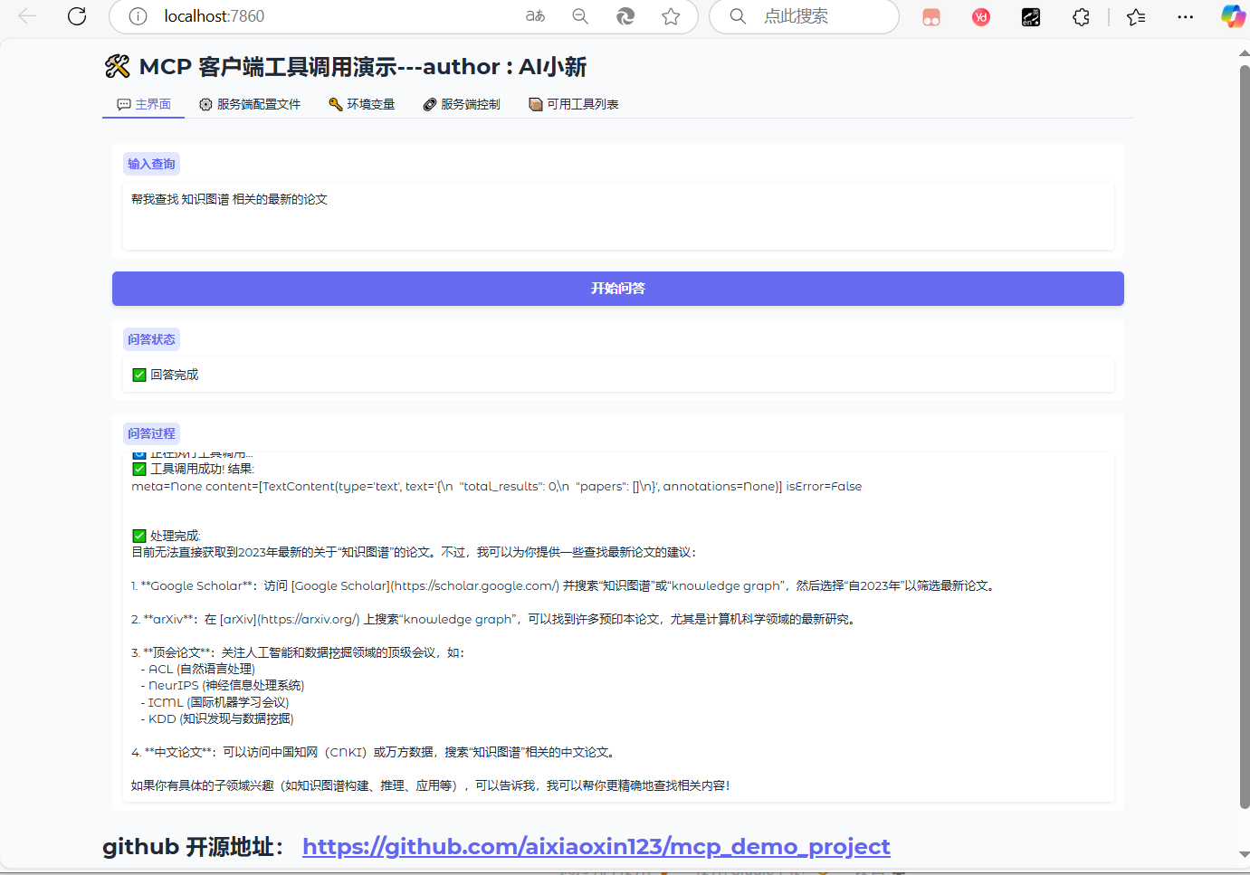Click the 工具调用成功! 结果 line
Viewport: 1250px width, 875px height.
click(193, 469)
